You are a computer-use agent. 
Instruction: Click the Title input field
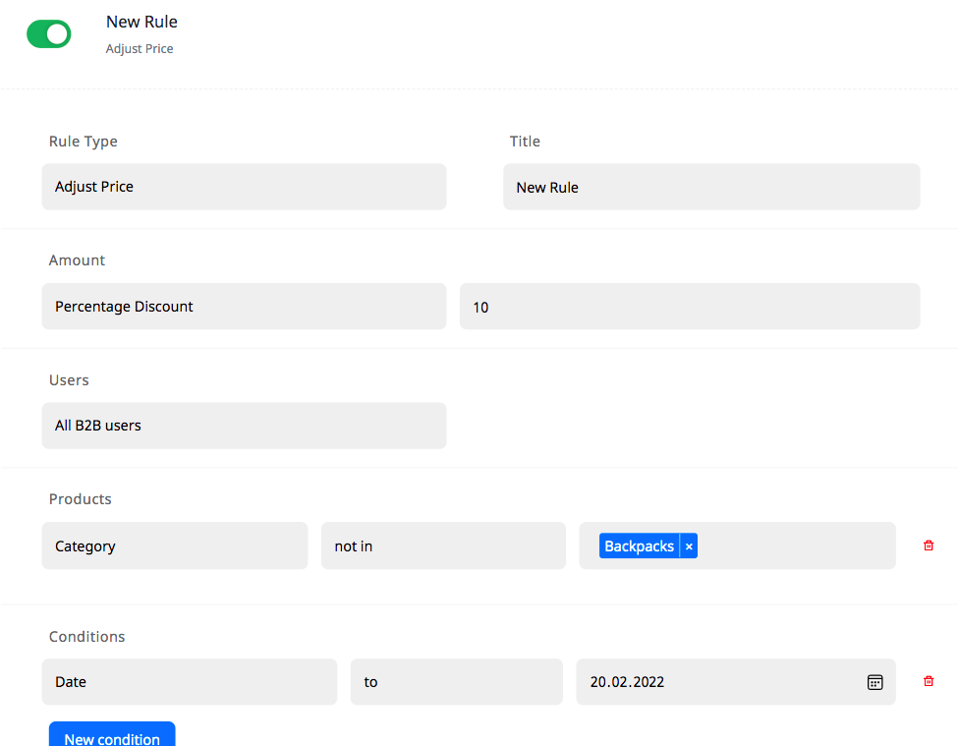click(x=710, y=187)
